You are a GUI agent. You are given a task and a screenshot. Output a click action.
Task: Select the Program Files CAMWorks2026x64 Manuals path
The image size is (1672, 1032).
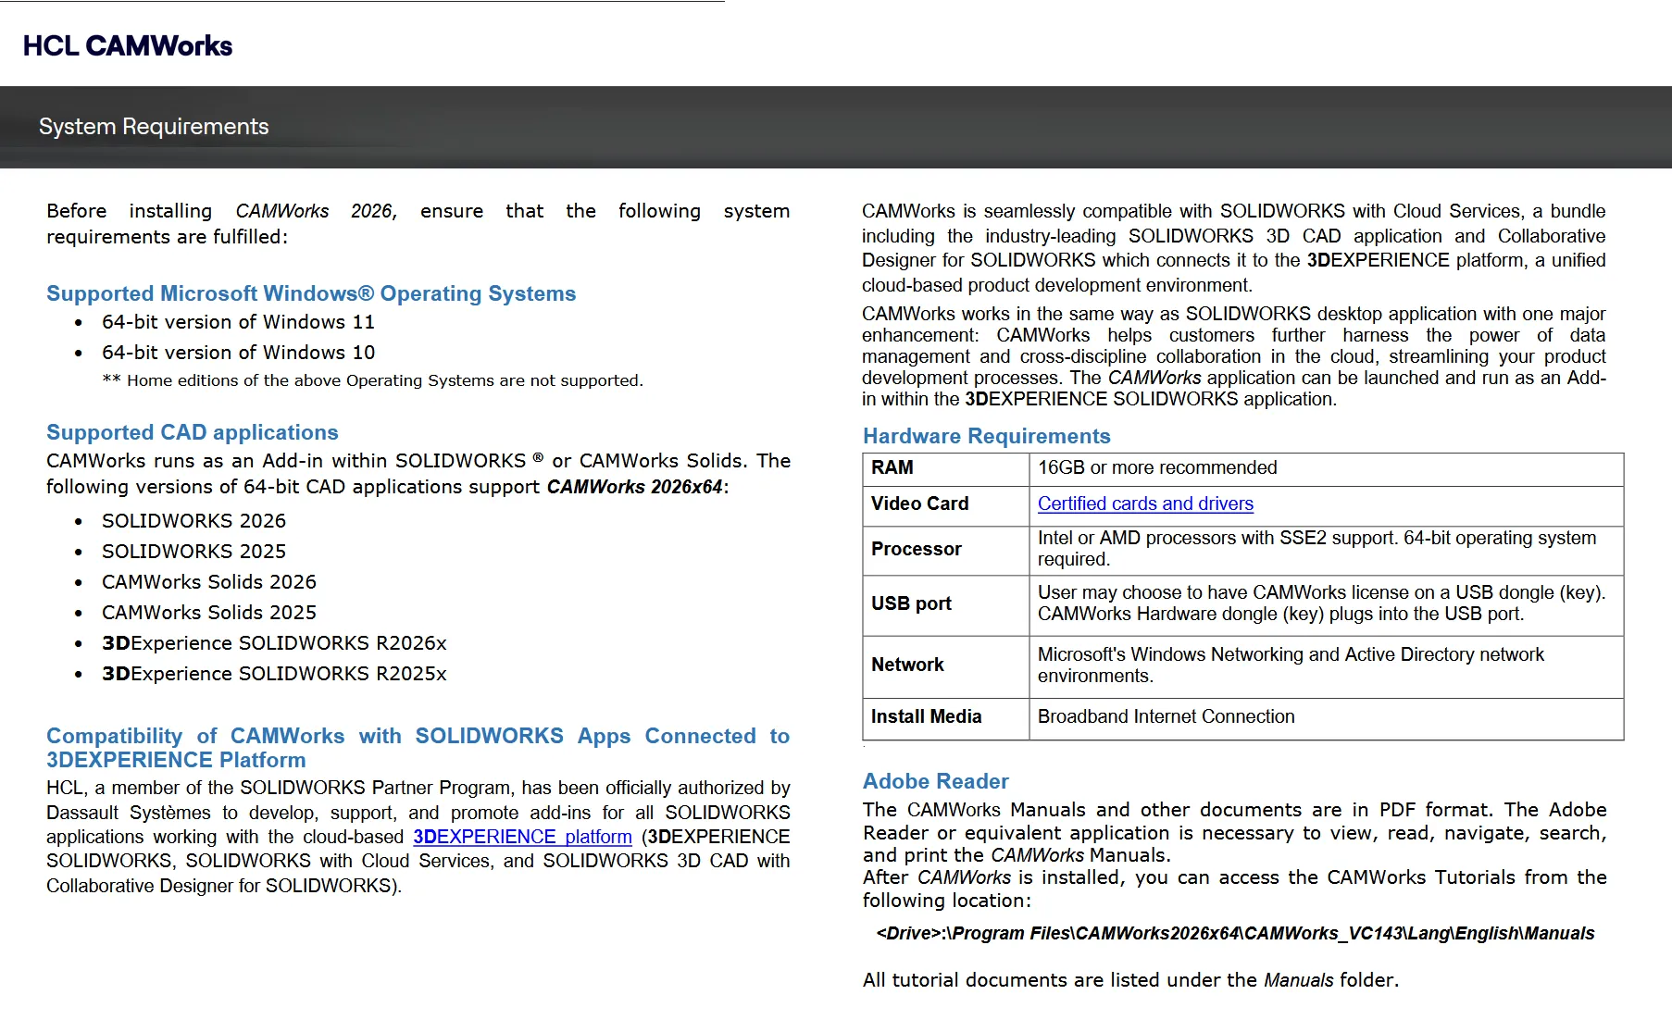point(1235,933)
